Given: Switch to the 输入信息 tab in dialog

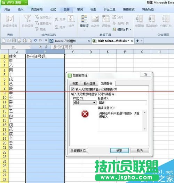Looking at the screenshot, I should [x=89, y=83].
